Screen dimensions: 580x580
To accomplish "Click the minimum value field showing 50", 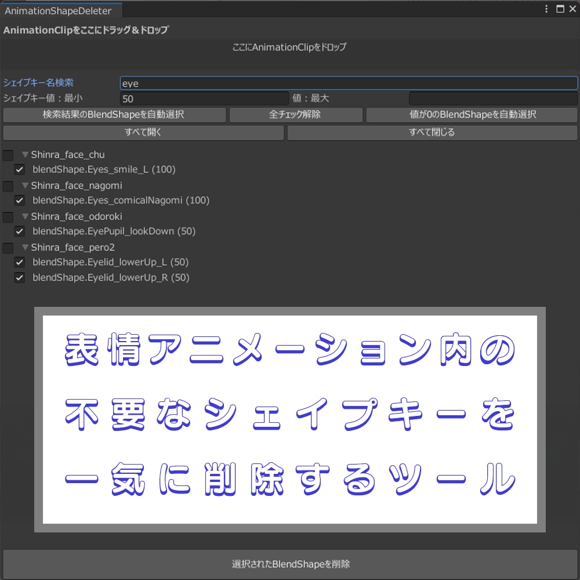I will pyautogui.click(x=204, y=99).
